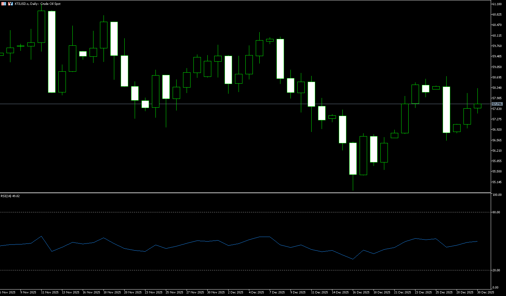Screen dimensions: 506x296
Task: Click the 55.145 price axis label
Action: [497, 182]
